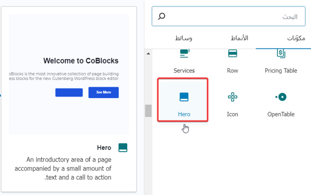Switch to the مكوّنات tab

click(x=296, y=38)
